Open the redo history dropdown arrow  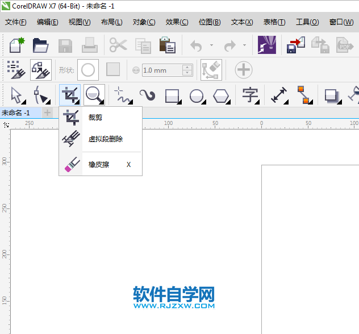tap(244, 45)
